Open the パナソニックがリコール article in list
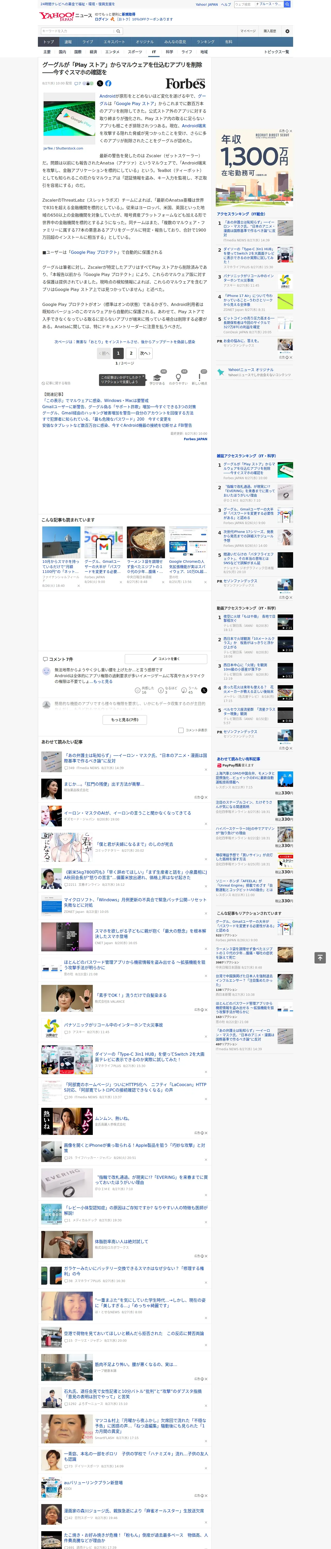 coord(113,1025)
